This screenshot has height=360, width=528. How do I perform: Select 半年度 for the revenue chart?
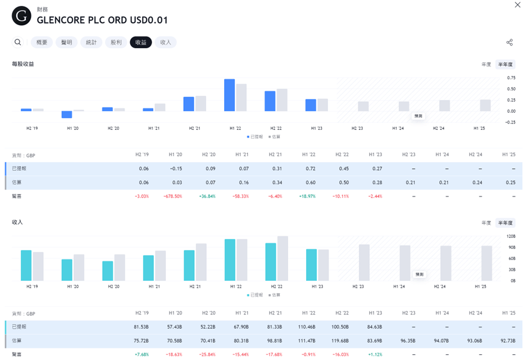(x=505, y=223)
